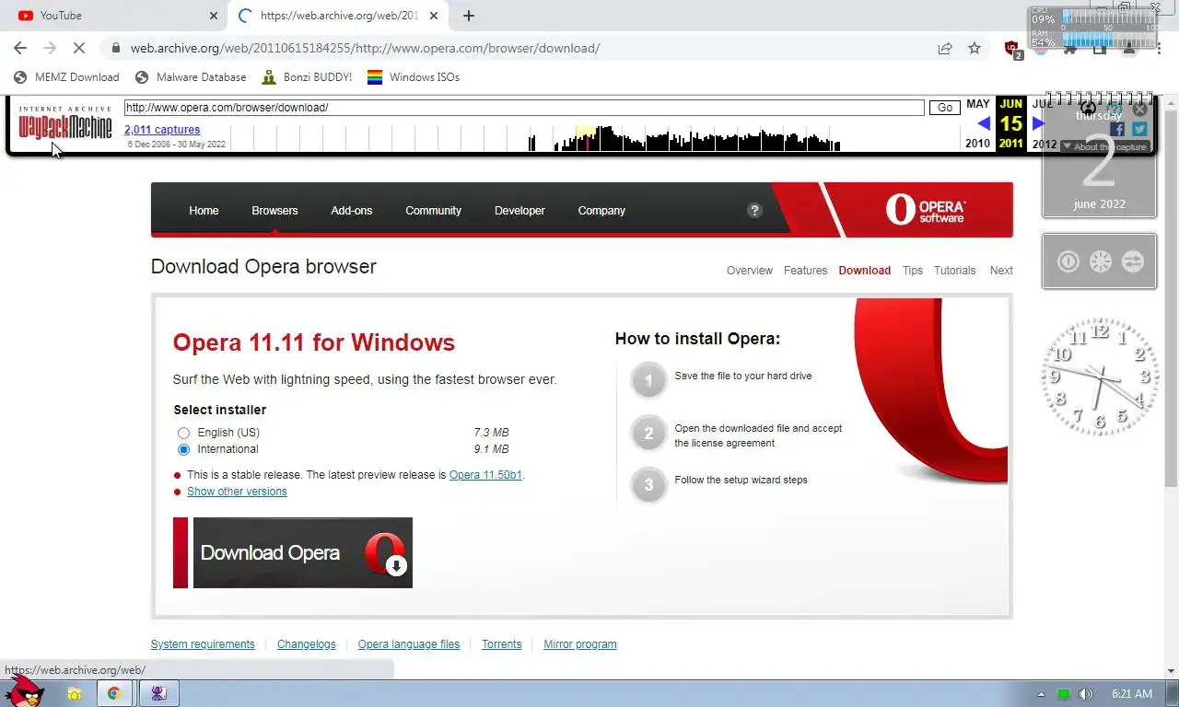Click the analog clock gadget

coord(1099,376)
